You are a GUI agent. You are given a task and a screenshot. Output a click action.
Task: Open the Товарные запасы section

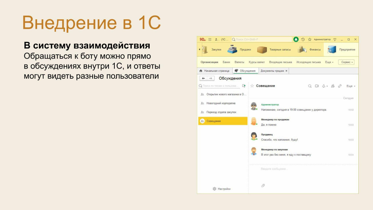tap(274, 50)
